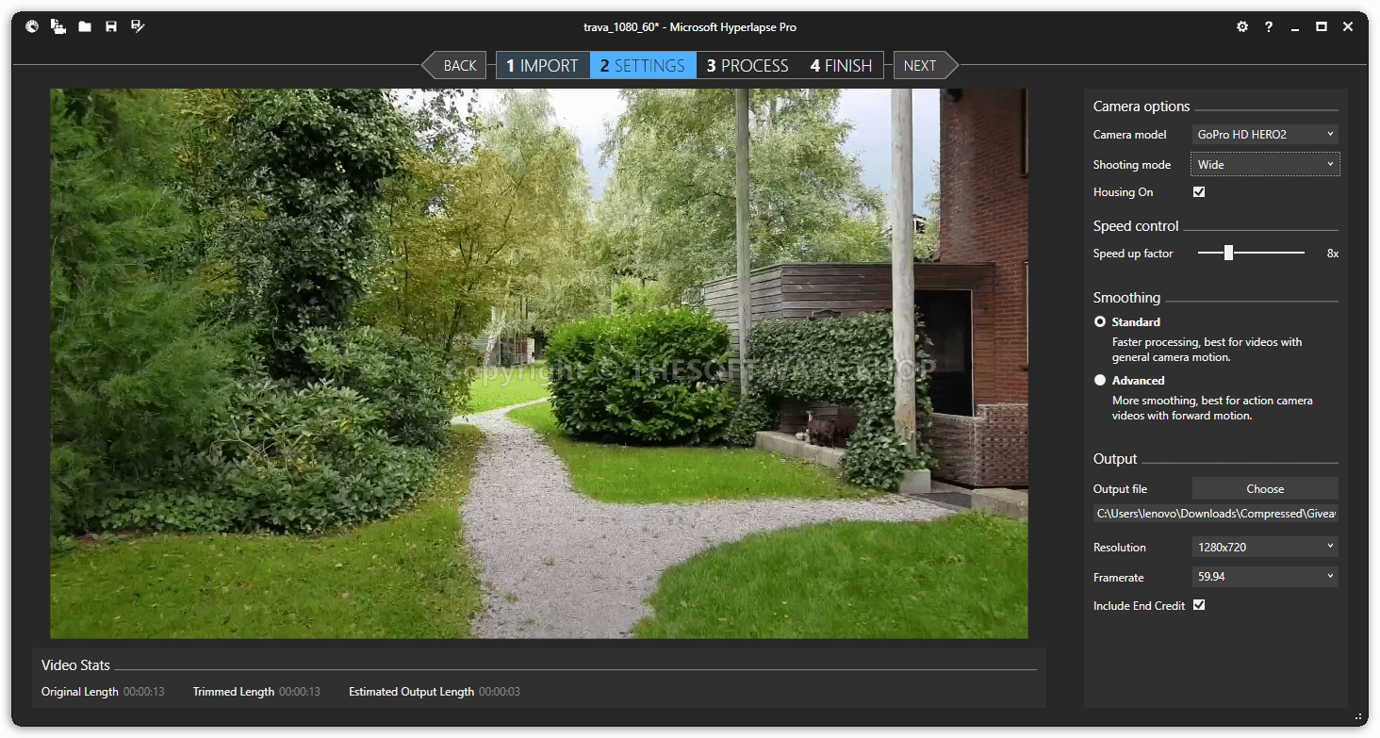Image resolution: width=1380 pixels, height=738 pixels.
Task: Expand the Shooting mode dropdown
Action: pos(1264,165)
